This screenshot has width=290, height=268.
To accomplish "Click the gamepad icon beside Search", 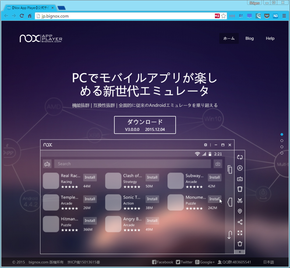I will (47, 164).
